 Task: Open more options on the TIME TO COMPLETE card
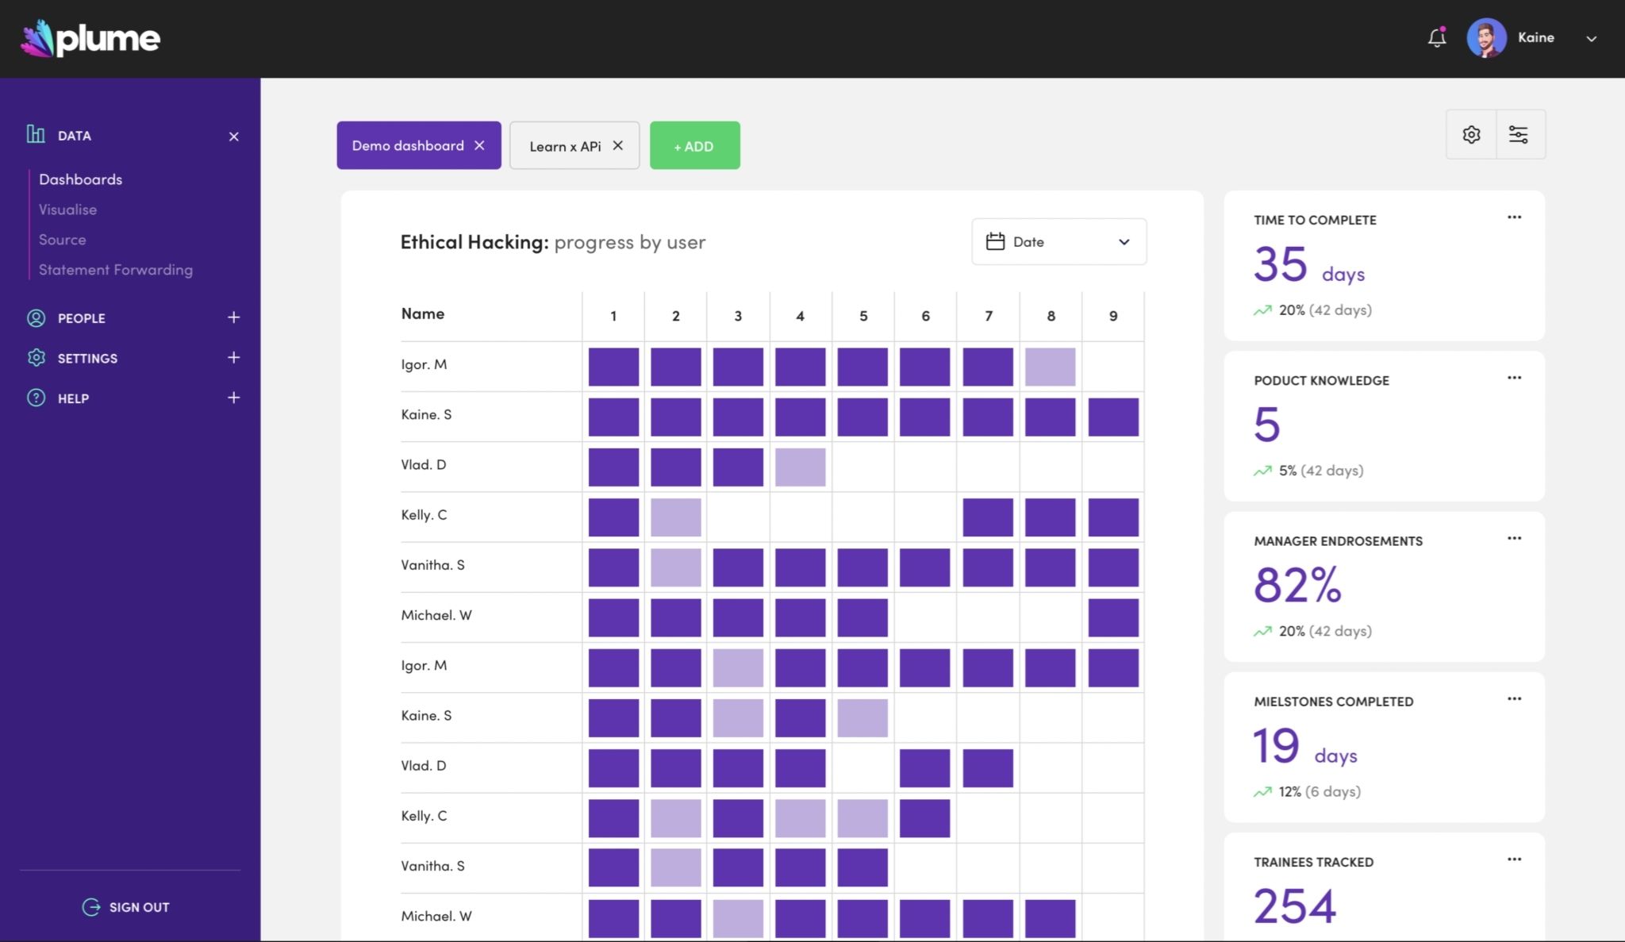pyautogui.click(x=1515, y=217)
